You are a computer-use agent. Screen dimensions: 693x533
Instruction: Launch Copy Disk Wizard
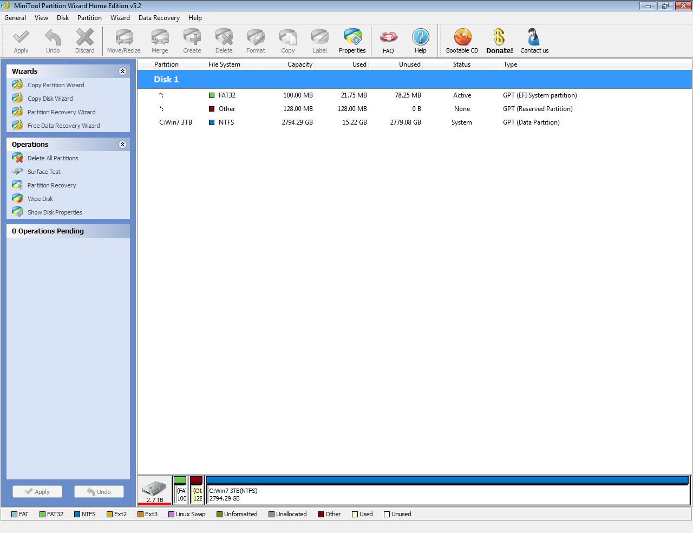pos(50,99)
